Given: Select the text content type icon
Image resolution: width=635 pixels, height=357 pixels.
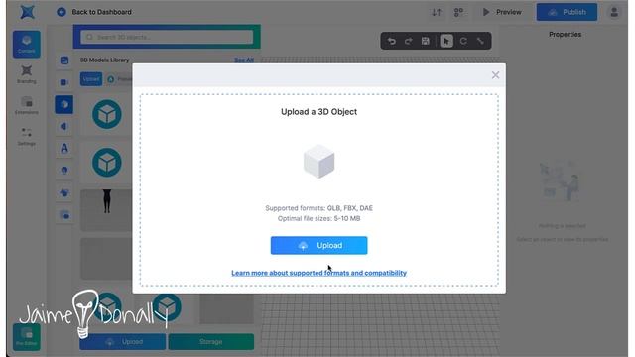Looking at the screenshot, I should pyautogui.click(x=63, y=148).
